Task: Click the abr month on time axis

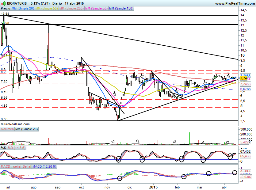Action: pos(224,187)
